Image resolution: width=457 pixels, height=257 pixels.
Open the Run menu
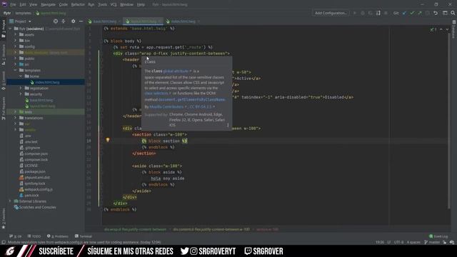pos(91,5)
